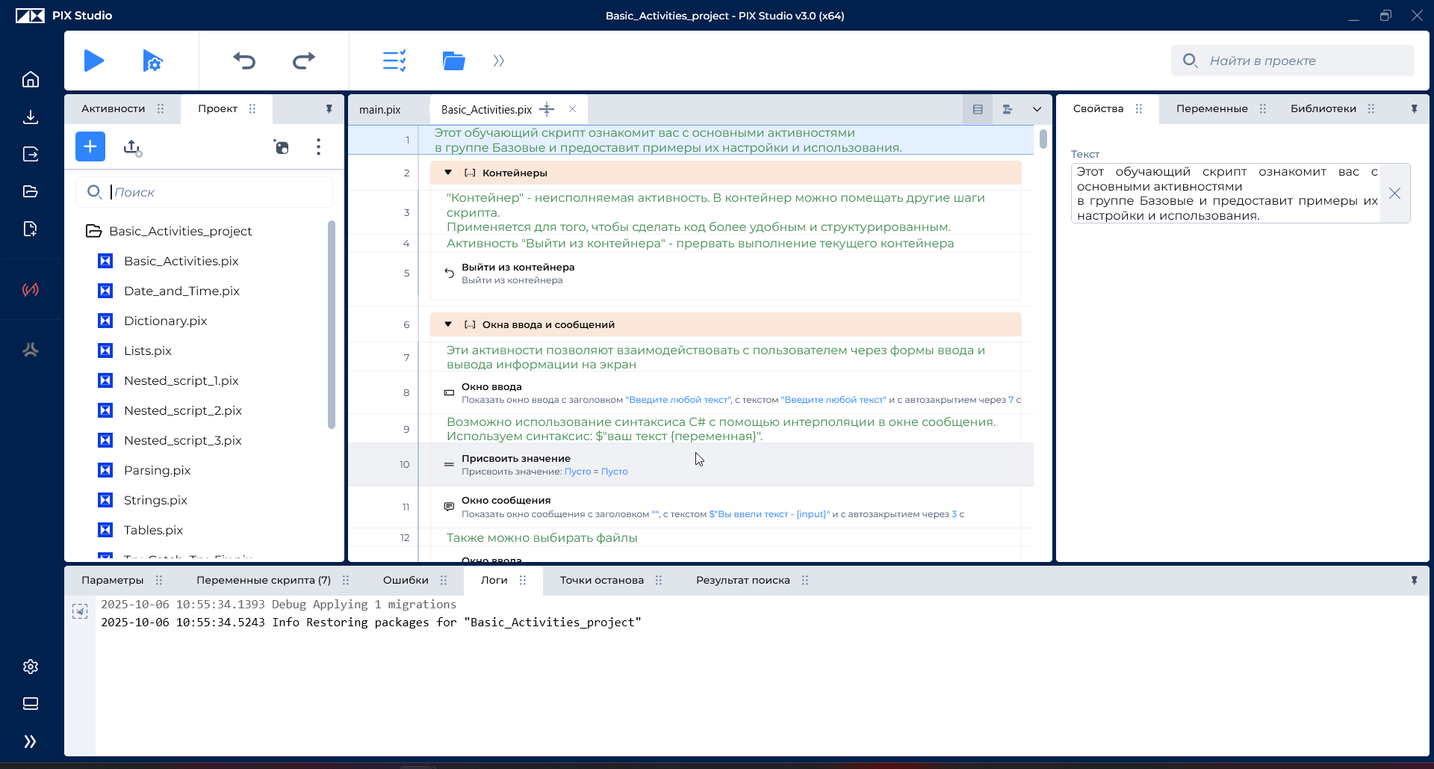Click into the "Текст" property text box
1434x769 pixels.
(1226, 194)
